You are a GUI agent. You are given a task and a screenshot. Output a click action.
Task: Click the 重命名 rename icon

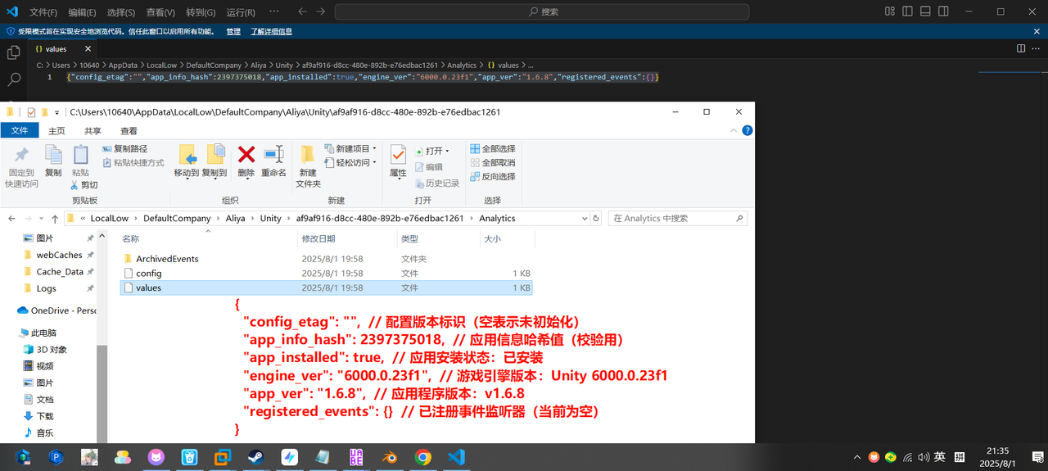click(x=273, y=154)
